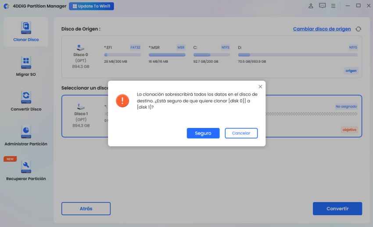Select the Recuperar Partición wrench icon

click(x=26, y=167)
